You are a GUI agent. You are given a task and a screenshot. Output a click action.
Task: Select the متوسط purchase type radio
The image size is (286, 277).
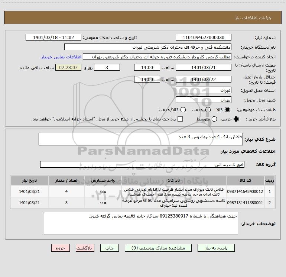pos(214,119)
